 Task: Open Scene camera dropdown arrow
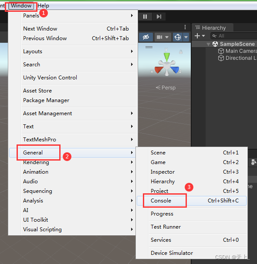167,37
